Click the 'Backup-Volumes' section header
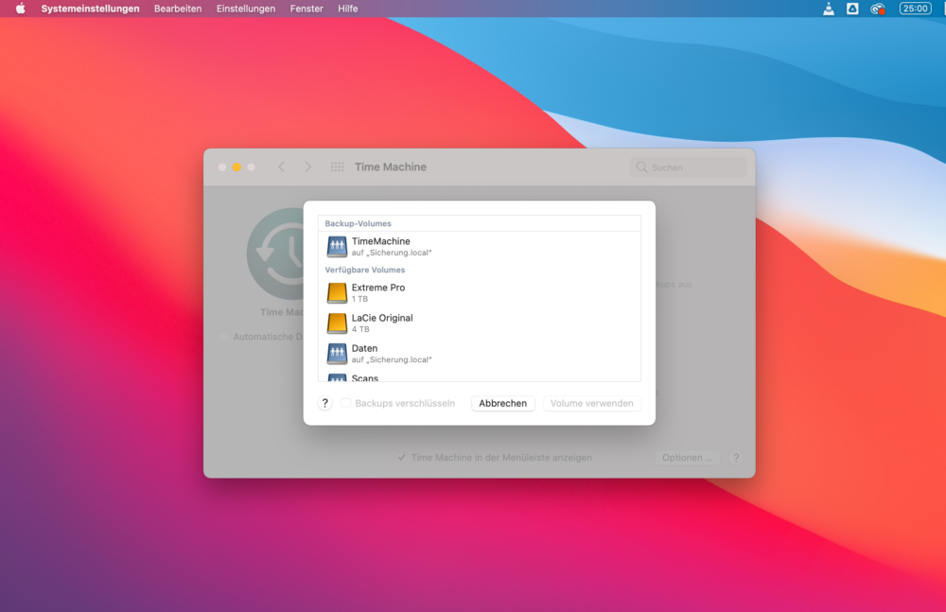The width and height of the screenshot is (946, 612). click(358, 223)
